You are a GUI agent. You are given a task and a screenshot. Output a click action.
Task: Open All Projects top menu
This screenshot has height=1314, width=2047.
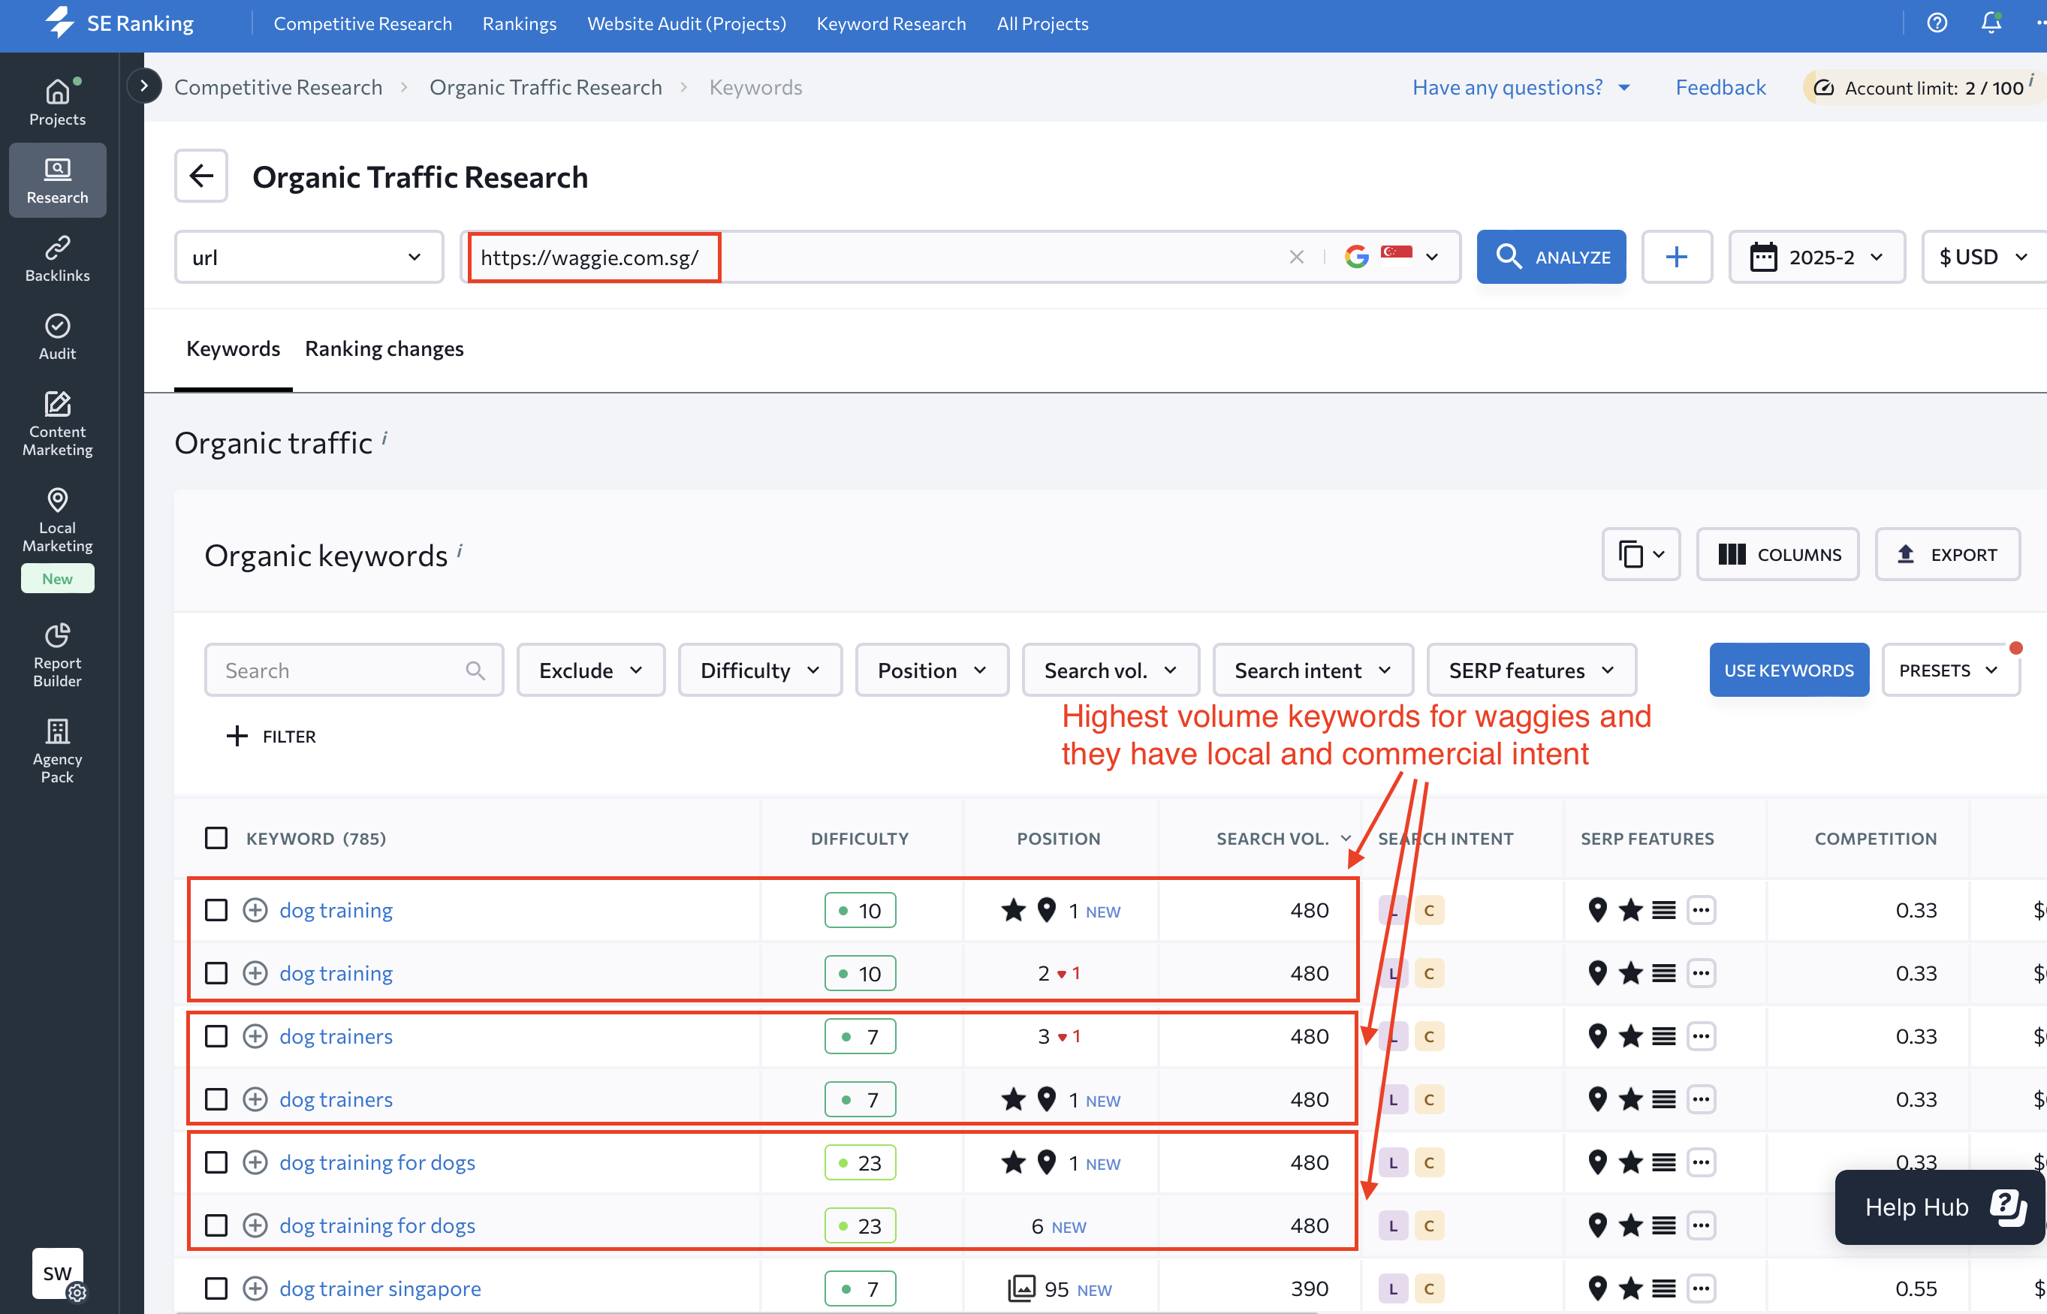point(1043,23)
